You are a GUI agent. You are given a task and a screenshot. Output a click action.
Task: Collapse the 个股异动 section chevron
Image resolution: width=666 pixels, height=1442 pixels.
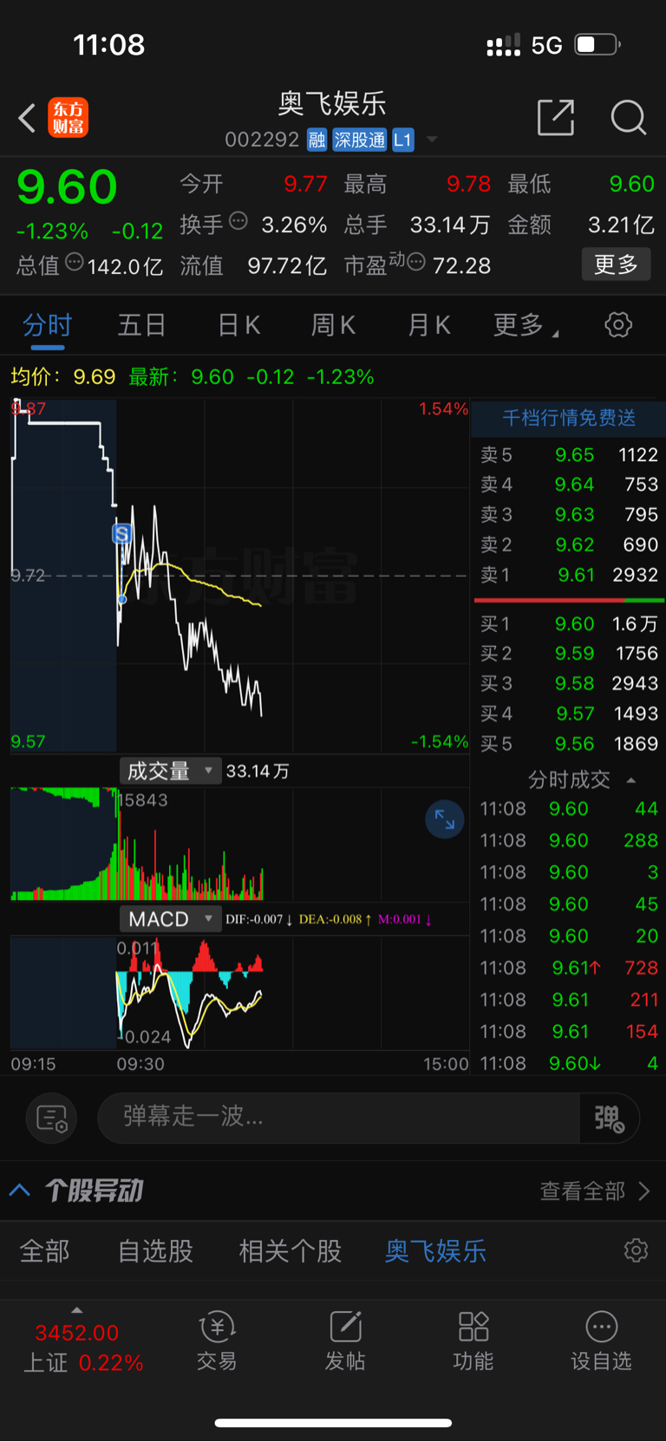click(20, 1191)
